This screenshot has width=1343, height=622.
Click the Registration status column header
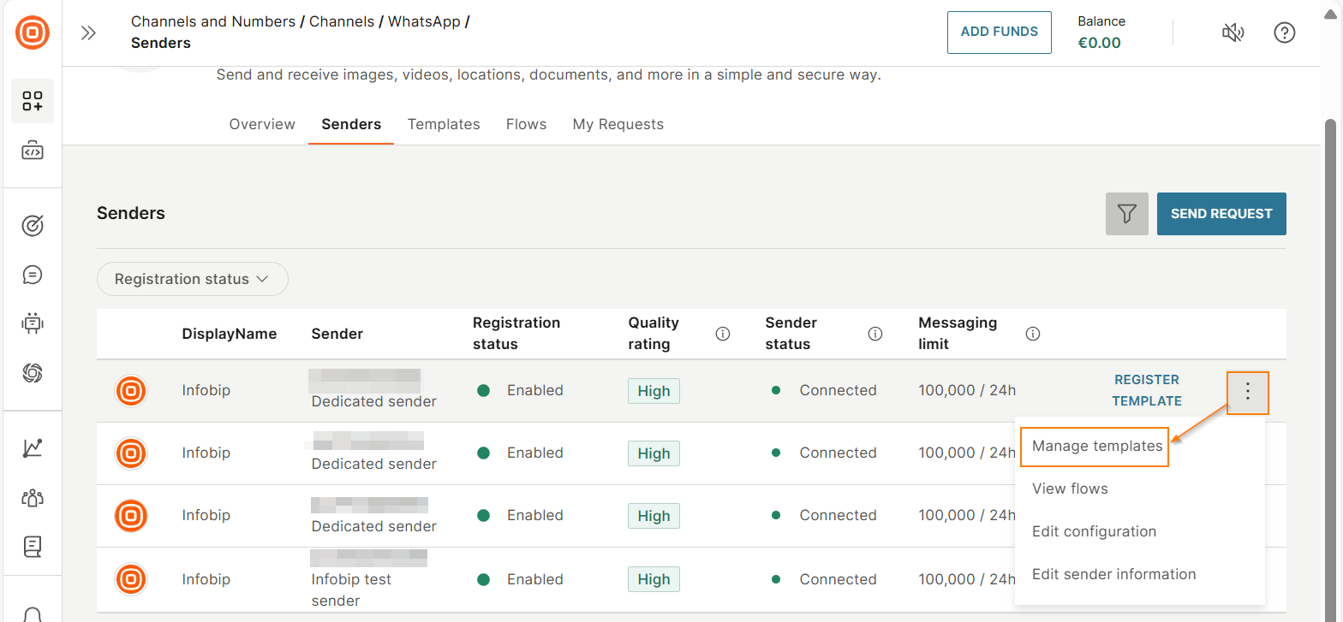tap(516, 334)
